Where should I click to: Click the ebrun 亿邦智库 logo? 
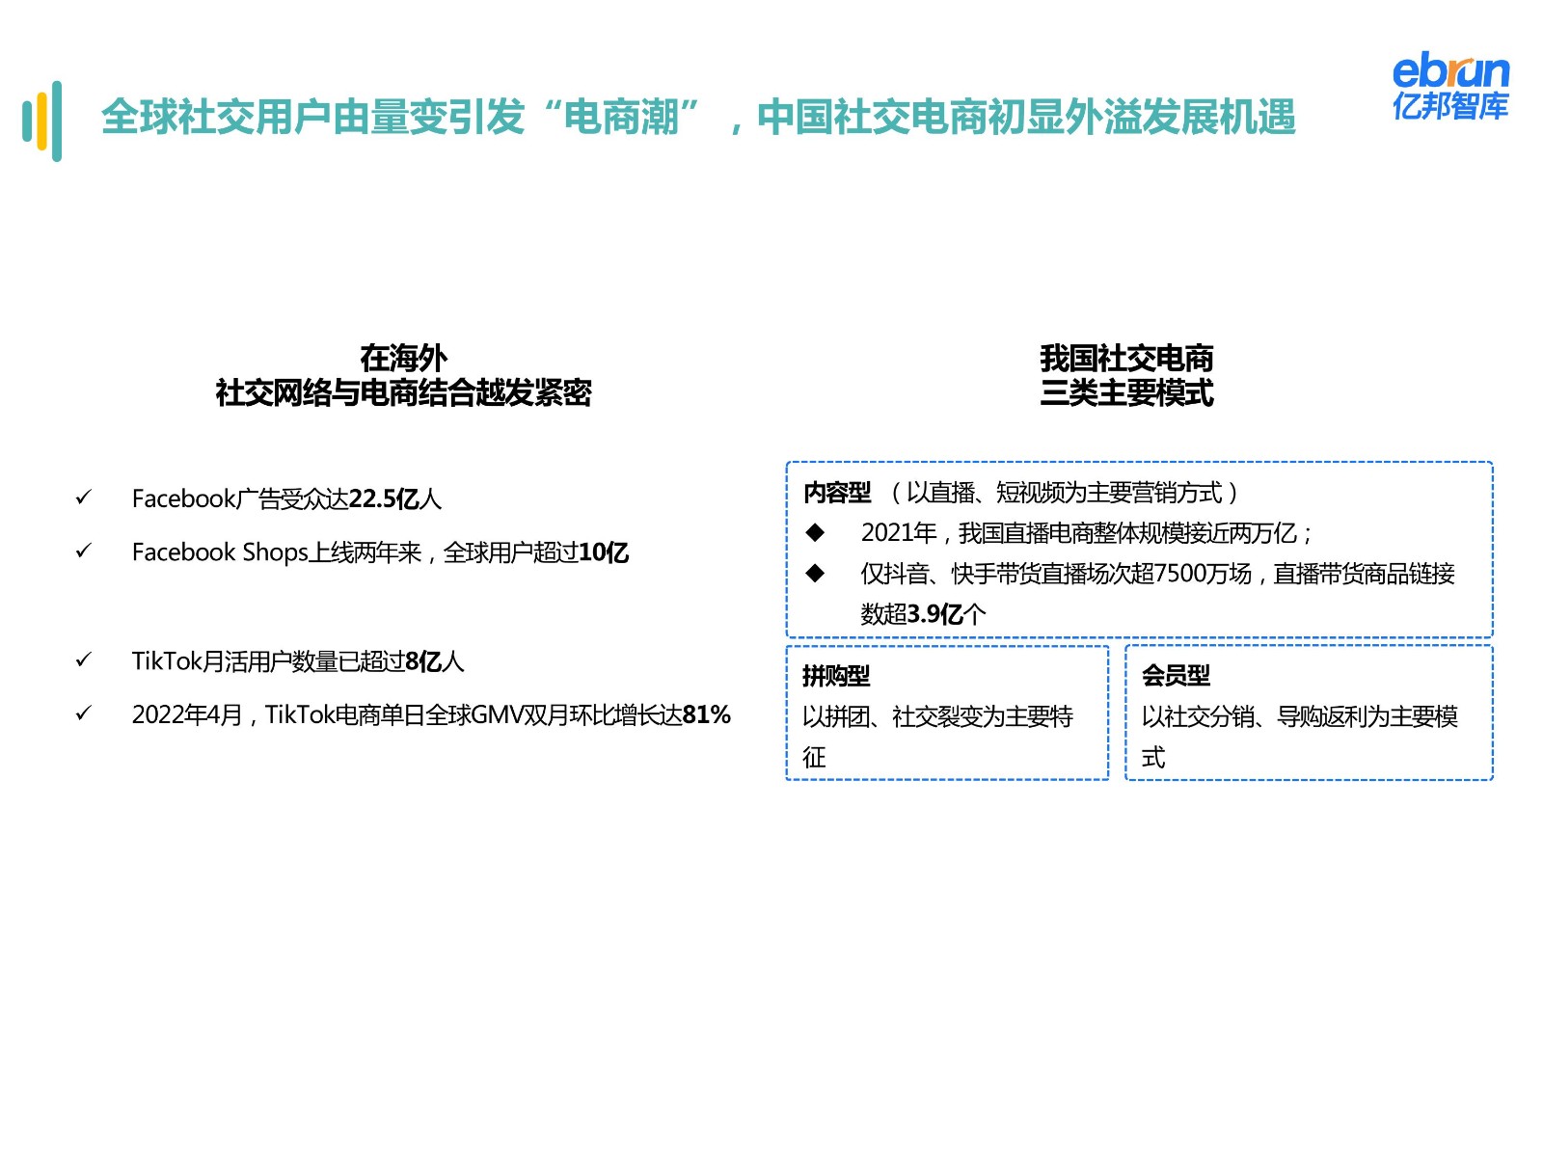[x=1450, y=87]
